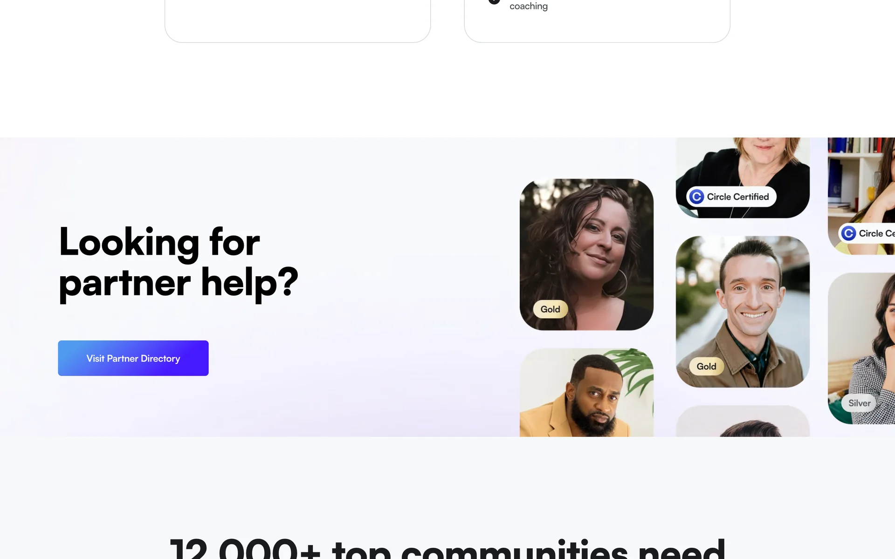Click the coaching text in the upper card

(x=528, y=6)
